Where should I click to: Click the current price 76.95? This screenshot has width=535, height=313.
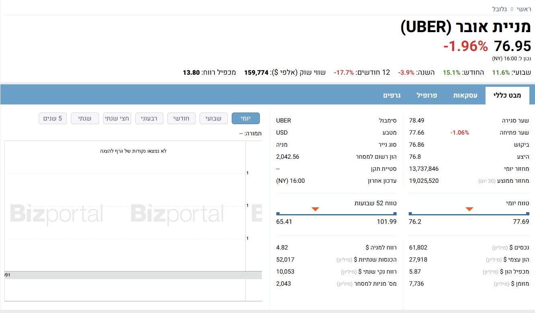click(x=512, y=46)
